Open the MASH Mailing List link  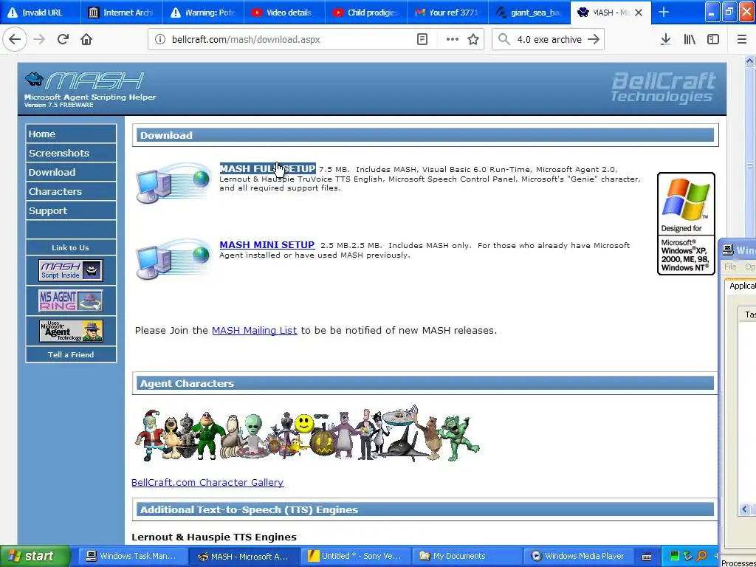[x=255, y=330]
